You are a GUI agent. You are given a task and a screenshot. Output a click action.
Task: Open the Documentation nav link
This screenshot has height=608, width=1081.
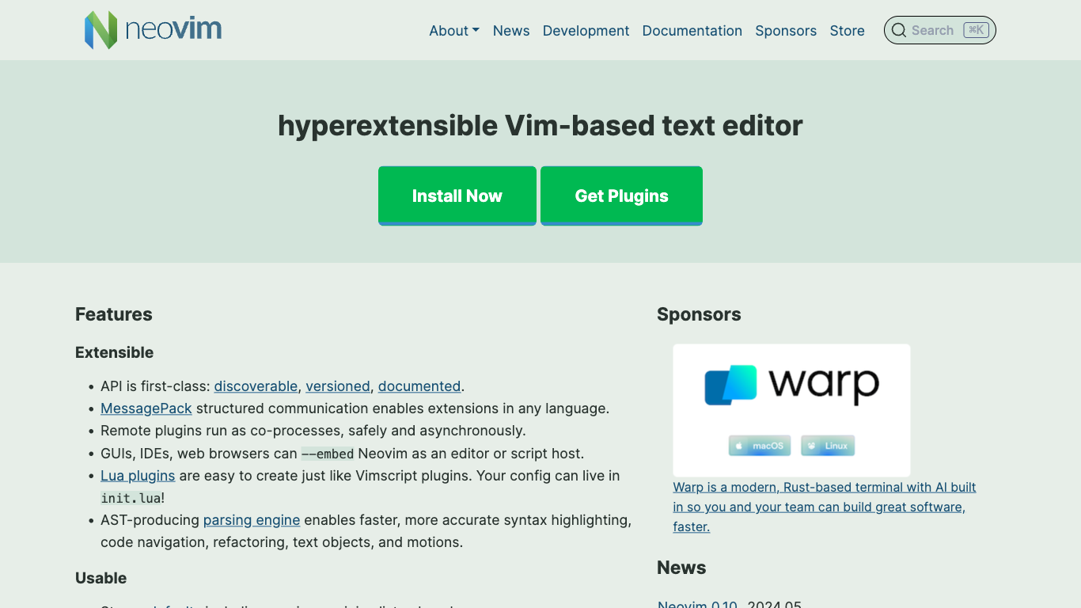click(692, 31)
